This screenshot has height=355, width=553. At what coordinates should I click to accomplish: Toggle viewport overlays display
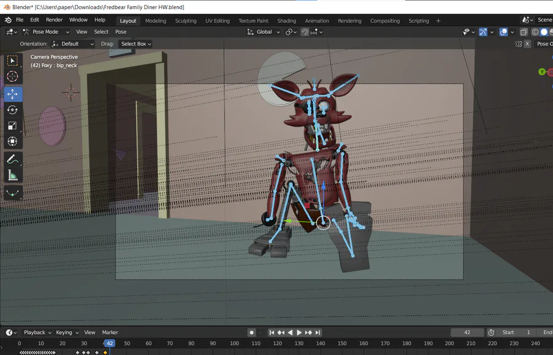coord(504,32)
